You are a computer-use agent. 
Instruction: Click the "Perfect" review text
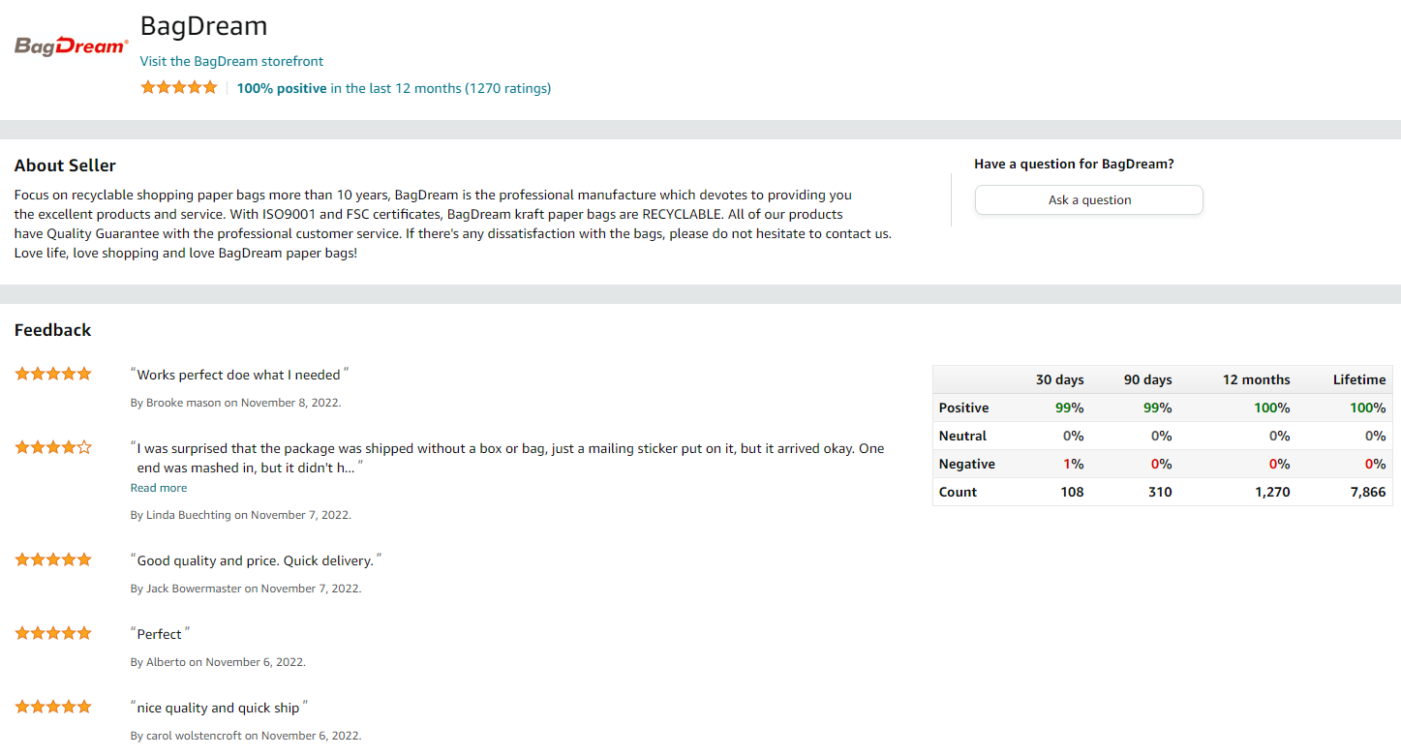[x=160, y=634]
